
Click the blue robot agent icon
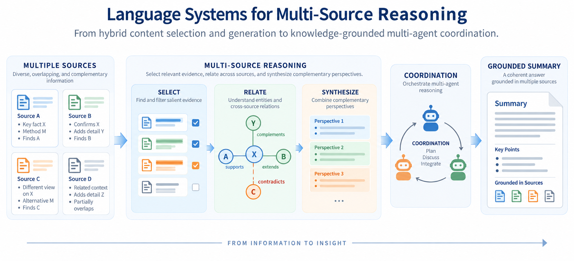coord(430,118)
